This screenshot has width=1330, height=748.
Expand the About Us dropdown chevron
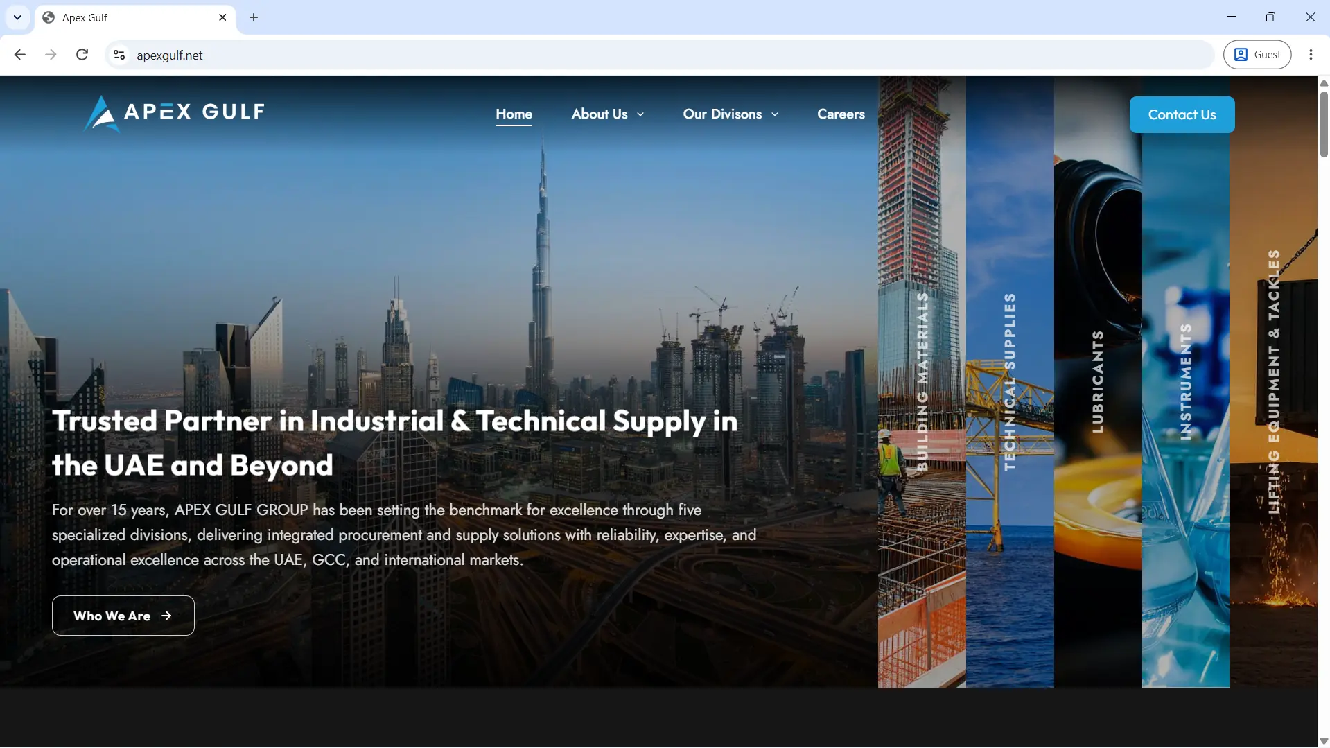tap(640, 114)
